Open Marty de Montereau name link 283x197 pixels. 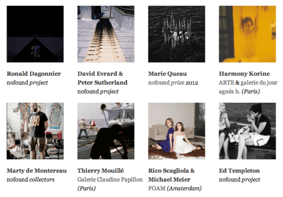37,171
